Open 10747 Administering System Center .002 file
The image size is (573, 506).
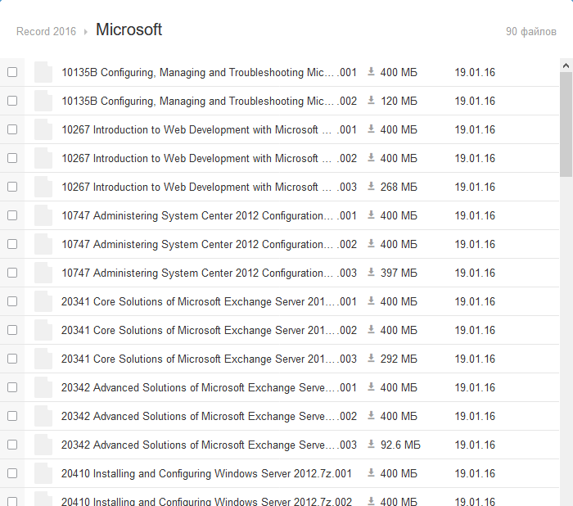click(x=209, y=244)
